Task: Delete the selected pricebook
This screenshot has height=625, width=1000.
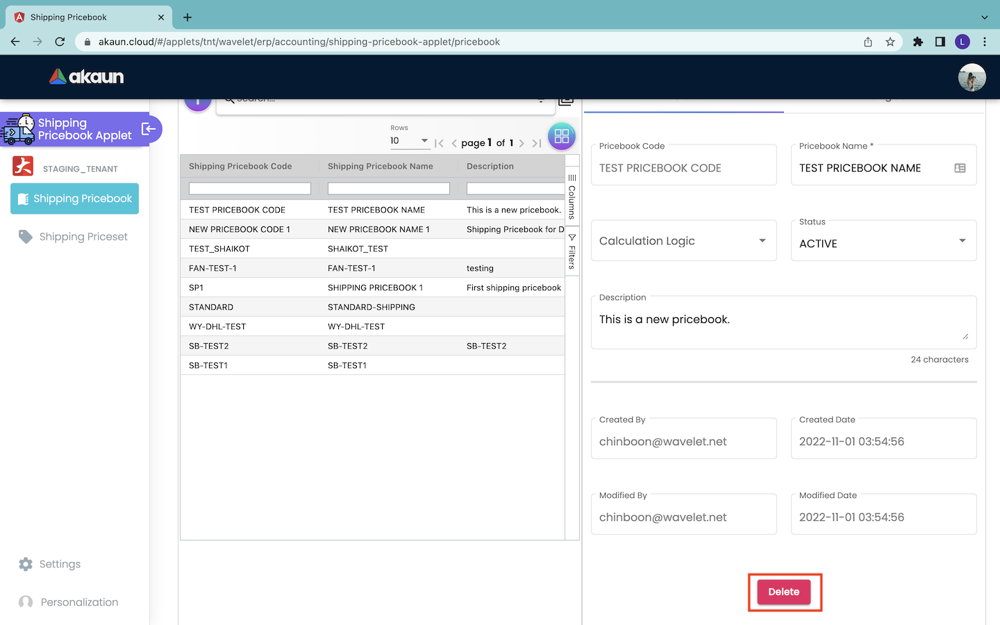Action: [784, 592]
